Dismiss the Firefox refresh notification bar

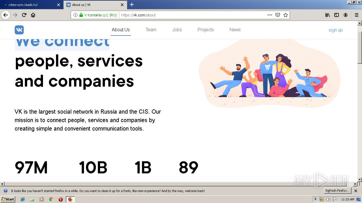(x=356, y=191)
